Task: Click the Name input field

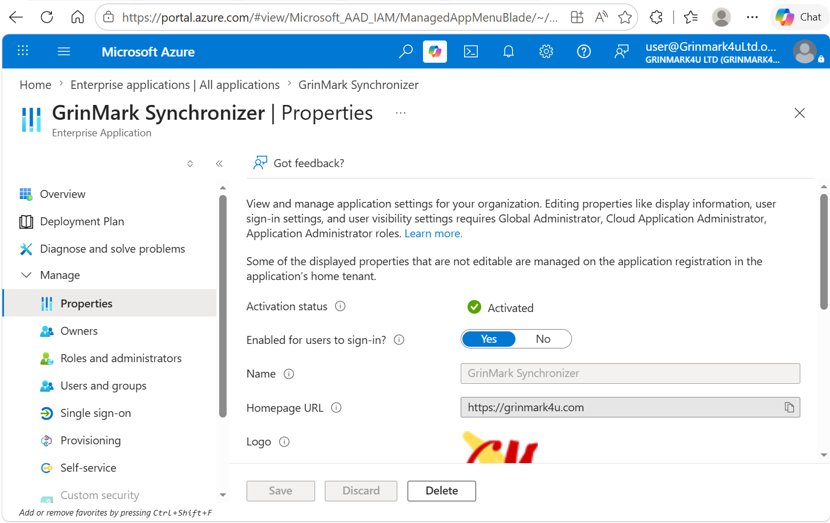Action: pos(630,374)
